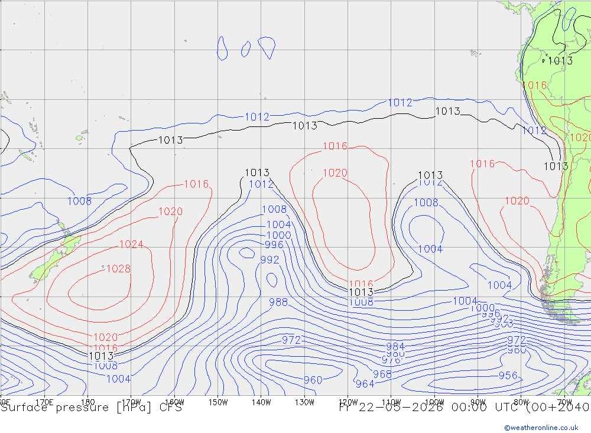
Task: Click the 90W longitude axis label
Action: click(478, 402)
